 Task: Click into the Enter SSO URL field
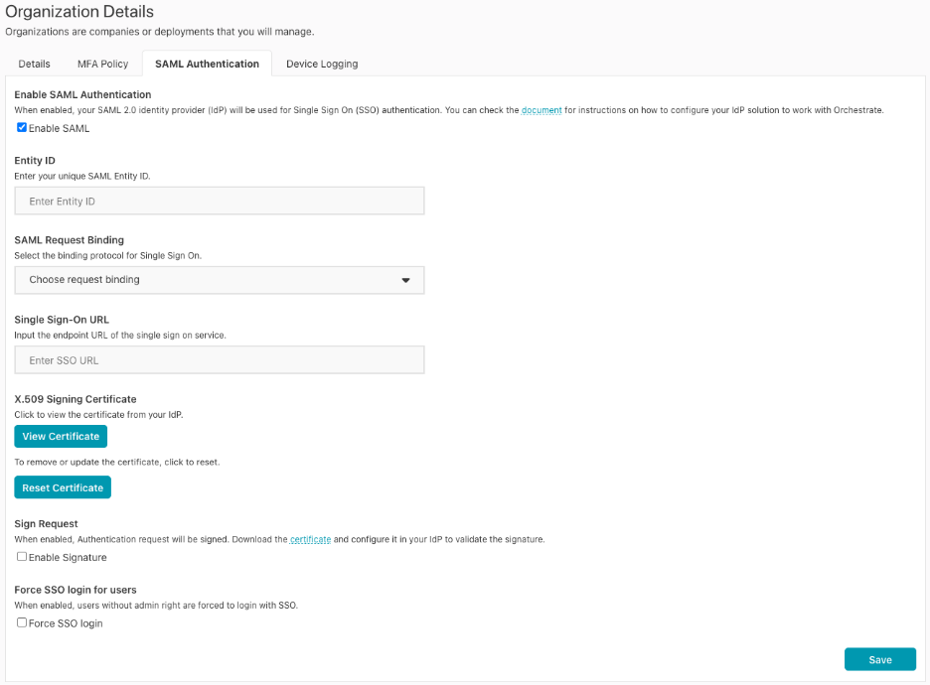click(x=219, y=360)
